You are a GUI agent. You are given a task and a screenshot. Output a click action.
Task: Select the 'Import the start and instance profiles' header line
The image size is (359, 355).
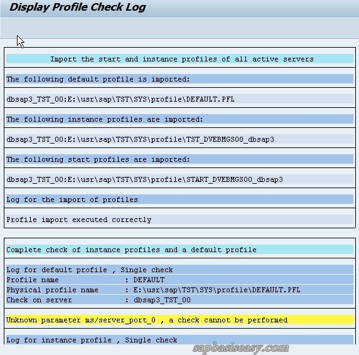pos(179,59)
